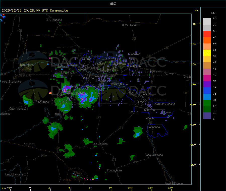
Task: Select the Atuel_Norte label
Action: (x=119, y=84)
